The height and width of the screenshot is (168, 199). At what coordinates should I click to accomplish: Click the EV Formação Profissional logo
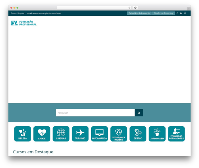click(23, 23)
